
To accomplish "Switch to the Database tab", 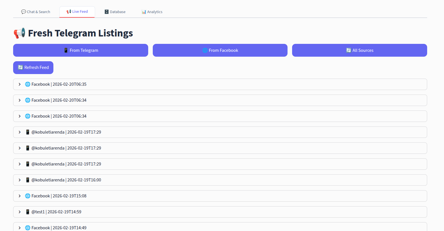I will pos(115,12).
